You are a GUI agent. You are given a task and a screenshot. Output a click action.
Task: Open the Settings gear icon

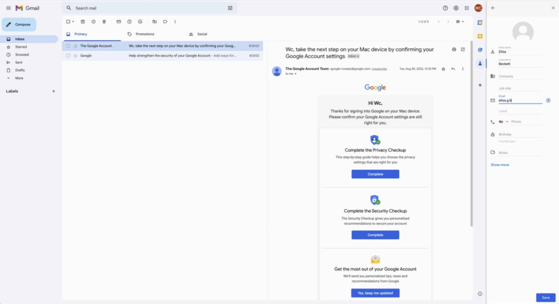tap(456, 8)
